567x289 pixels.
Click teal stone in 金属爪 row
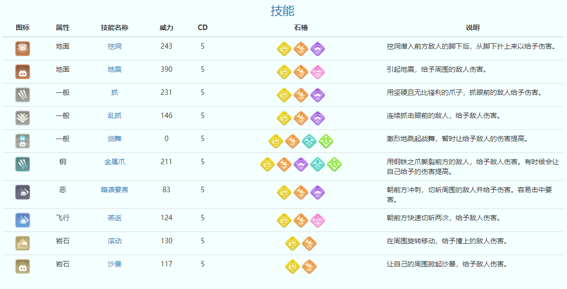(x=318, y=165)
